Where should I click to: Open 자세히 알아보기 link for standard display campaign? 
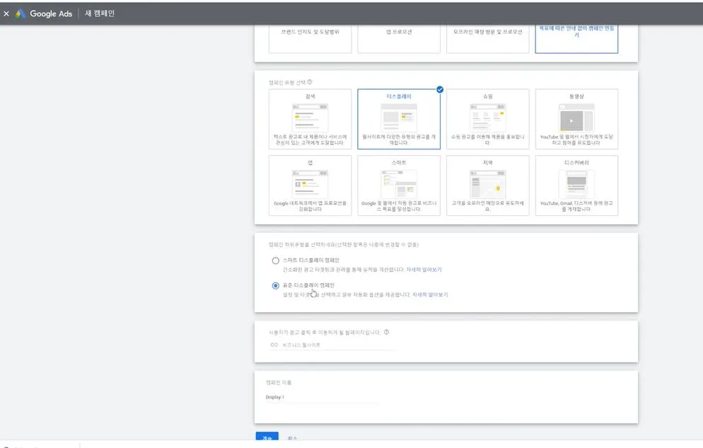coord(430,294)
